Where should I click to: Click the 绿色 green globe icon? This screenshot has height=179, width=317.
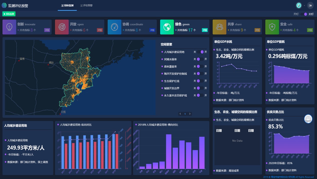[x=167, y=27]
